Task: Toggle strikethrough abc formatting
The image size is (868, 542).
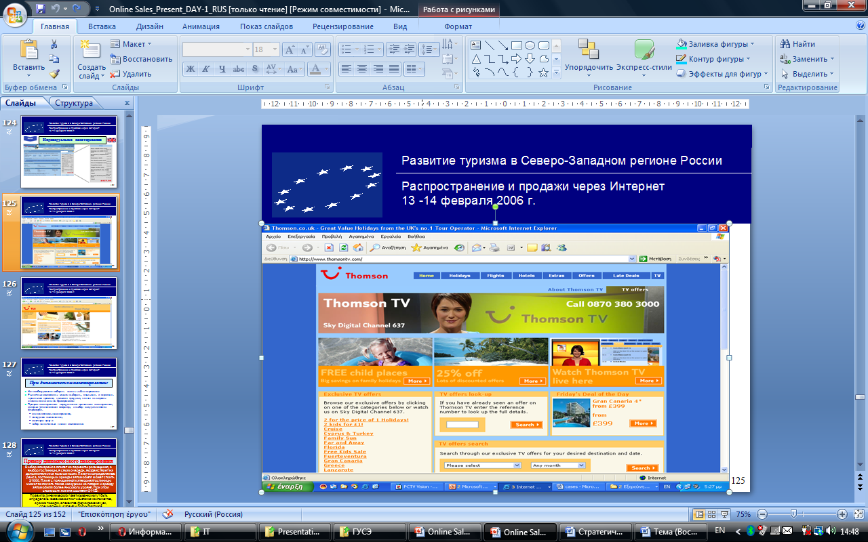Action: point(239,69)
